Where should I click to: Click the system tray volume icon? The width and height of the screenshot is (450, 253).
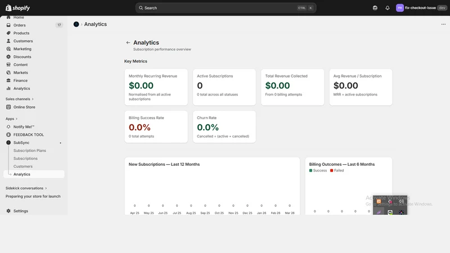[x=401, y=201]
